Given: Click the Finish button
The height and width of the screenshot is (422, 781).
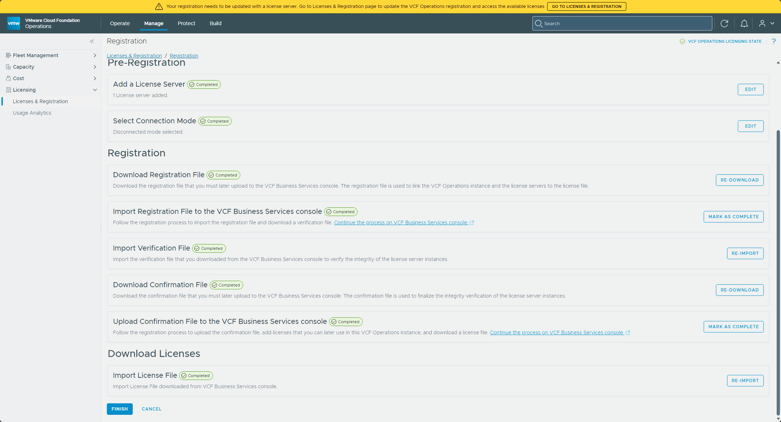Looking at the screenshot, I should click(x=120, y=409).
